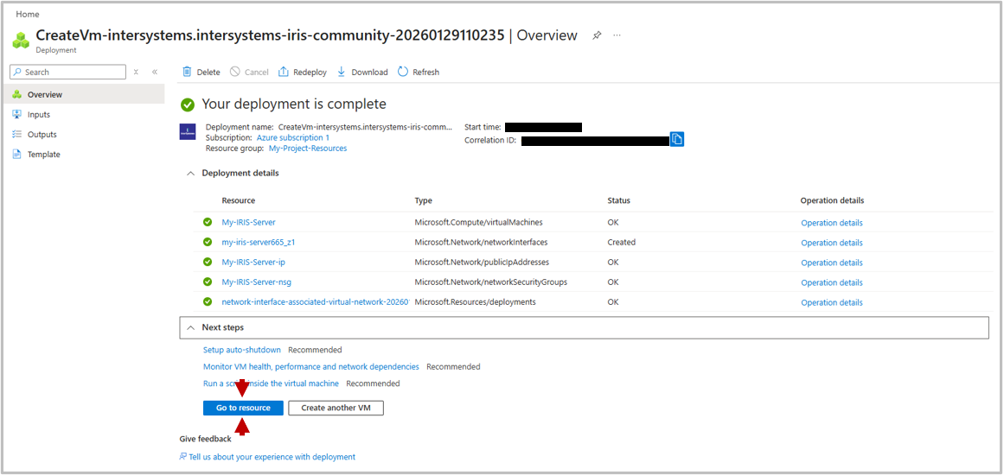Click the Setup auto-shutdown link
This screenshot has width=1004, height=475.
pos(241,350)
